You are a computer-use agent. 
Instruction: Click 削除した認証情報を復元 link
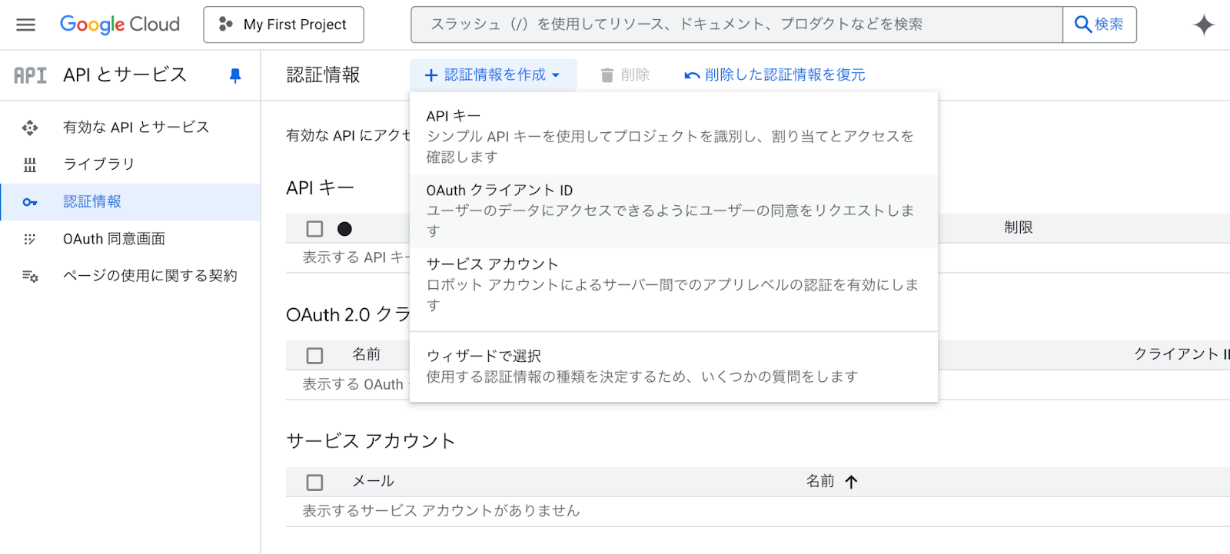(x=775, y=75)
